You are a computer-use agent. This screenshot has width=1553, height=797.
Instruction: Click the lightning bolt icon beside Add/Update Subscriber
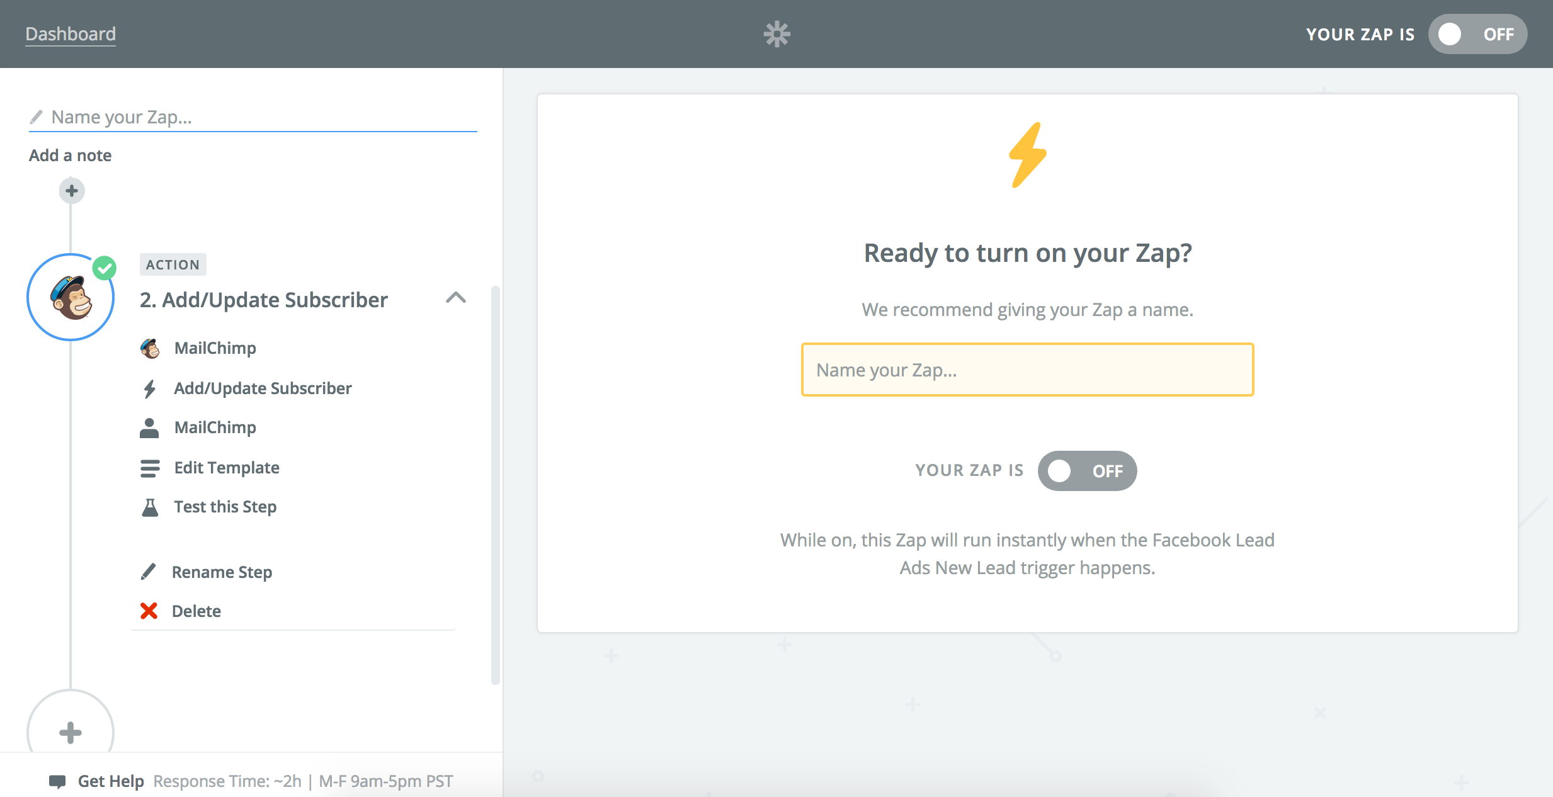pyautogui.click(x=149, y=388)
